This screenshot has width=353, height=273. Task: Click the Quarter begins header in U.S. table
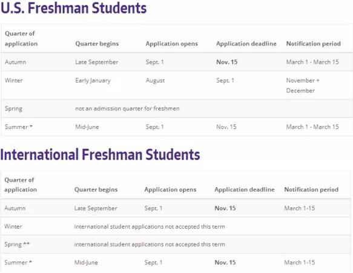point(97,44)
